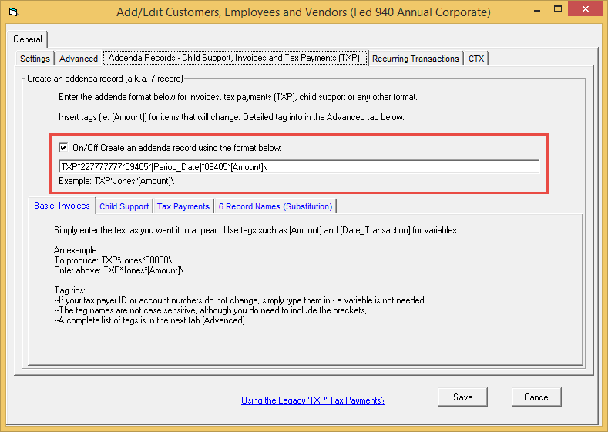Select the Basic: Invoices sub-tab

62,206
